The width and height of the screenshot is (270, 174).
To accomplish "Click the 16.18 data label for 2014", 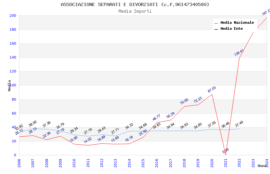I will [x=129, y=139].
